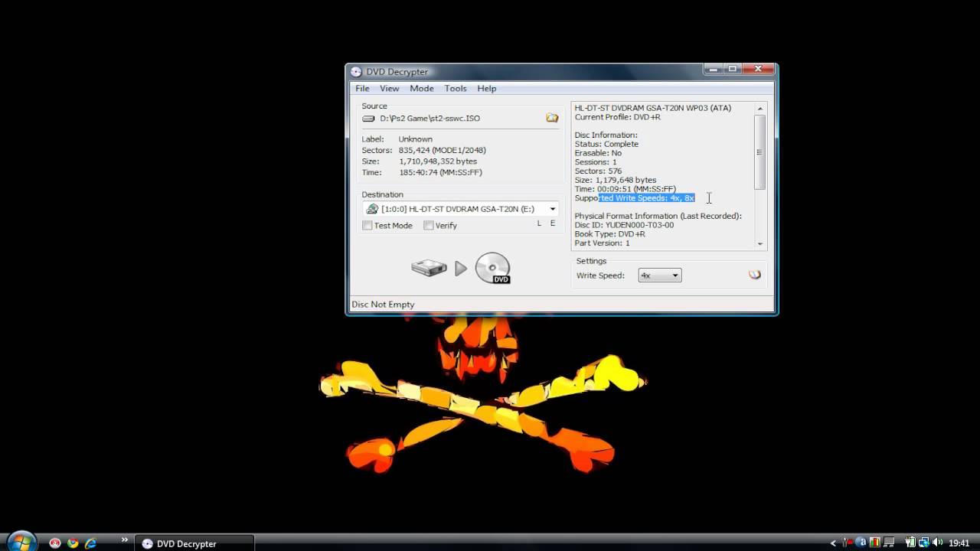Image resolution: width=980 pixels, height=551 pixels.
Task: Click the network connection tray icon
Action: [x=923, y=543]
